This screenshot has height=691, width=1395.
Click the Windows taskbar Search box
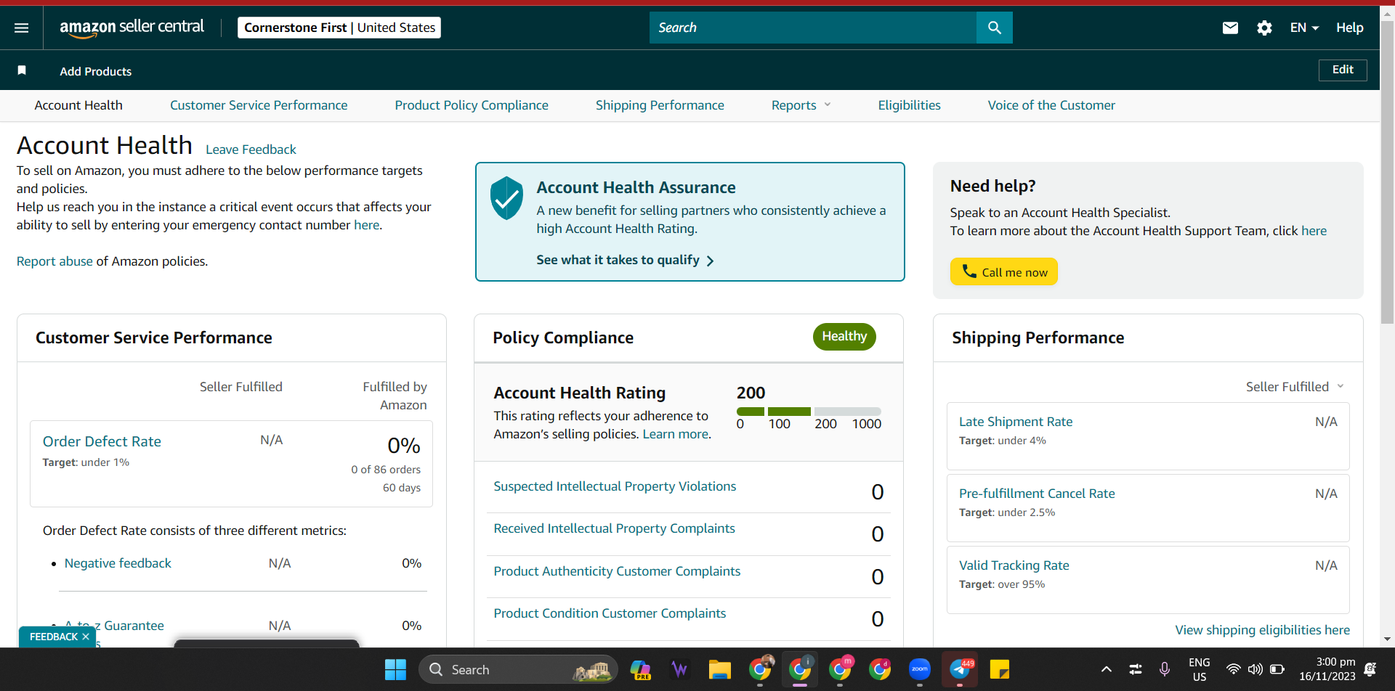point(518,669)
